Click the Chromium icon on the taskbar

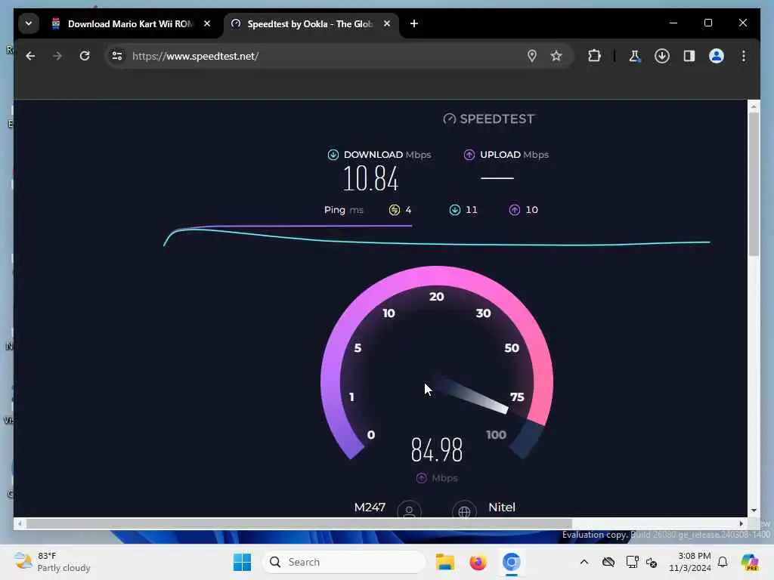coord(512,562)
